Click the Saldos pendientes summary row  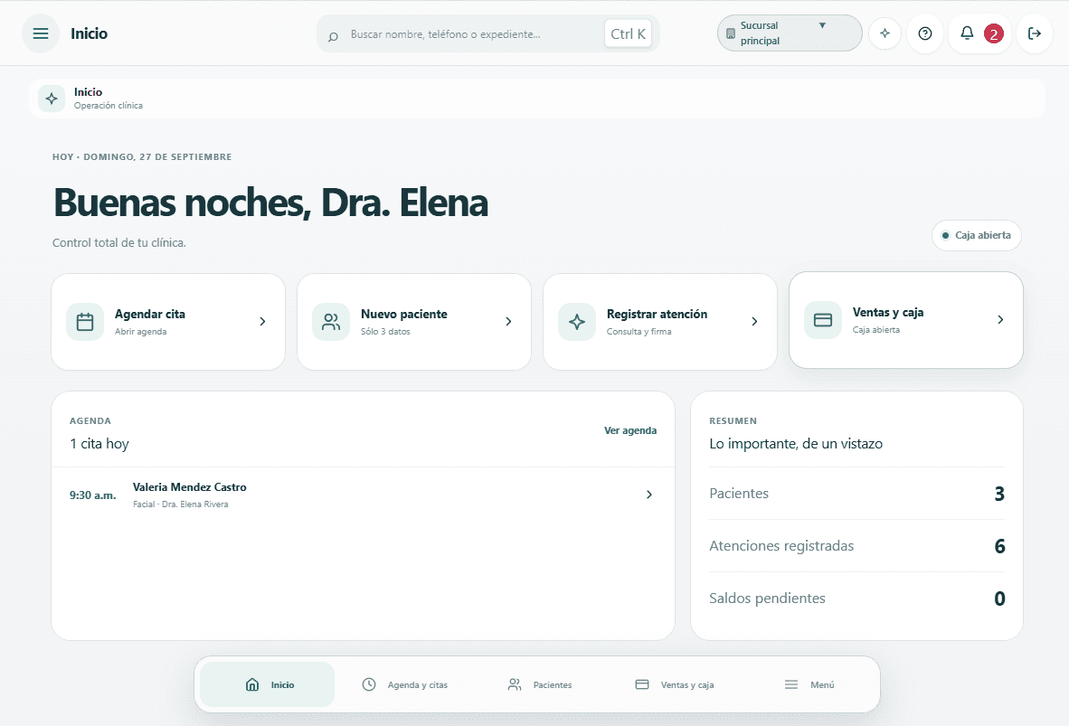(x=857, y=599)
